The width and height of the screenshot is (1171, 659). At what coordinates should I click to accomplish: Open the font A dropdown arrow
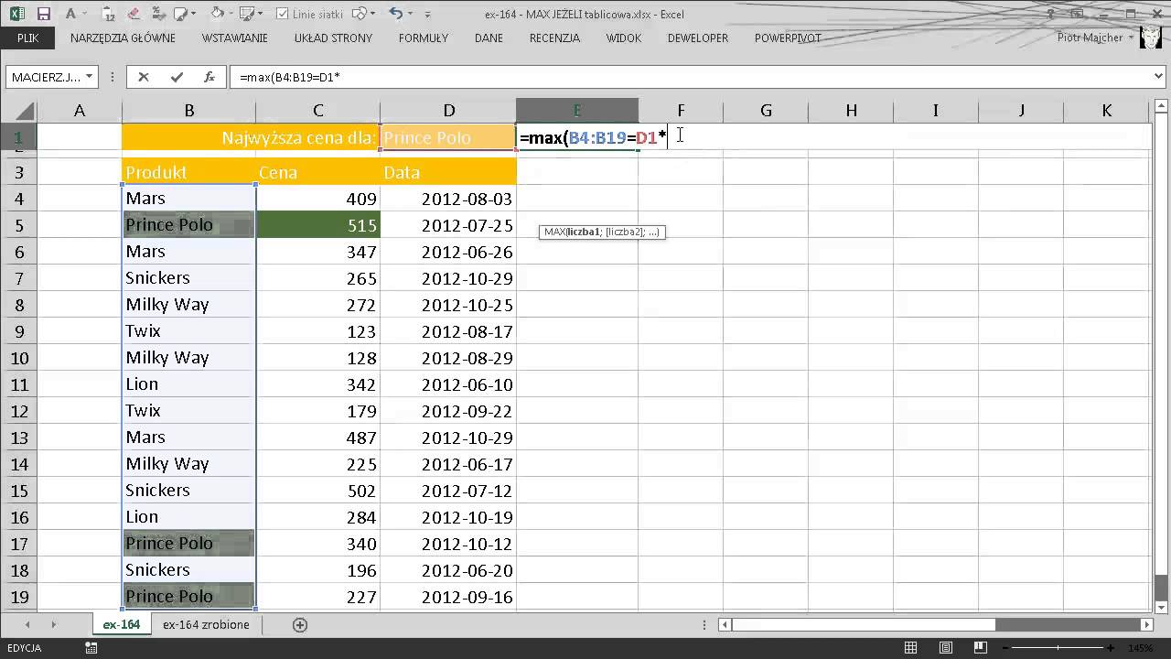(x=84, y=14)
